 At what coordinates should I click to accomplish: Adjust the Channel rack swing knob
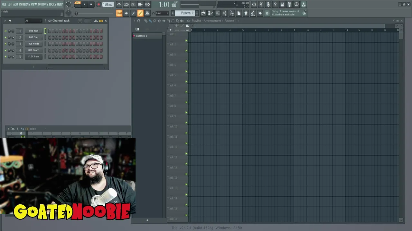tap(80, 21)
